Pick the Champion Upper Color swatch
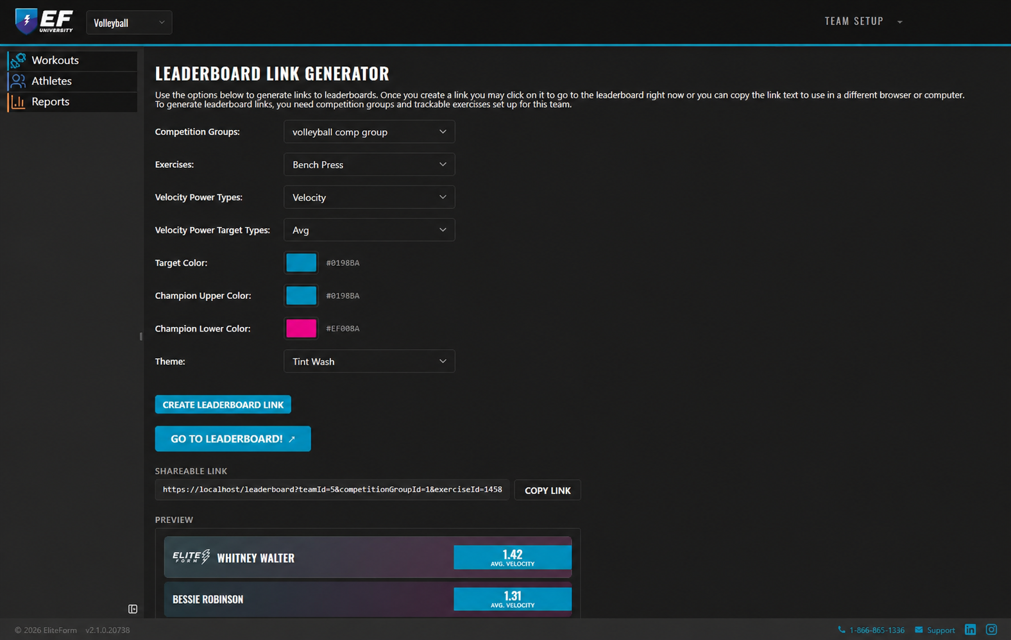The height and width of the screenshot is (640, 1011). coord(301,295)
